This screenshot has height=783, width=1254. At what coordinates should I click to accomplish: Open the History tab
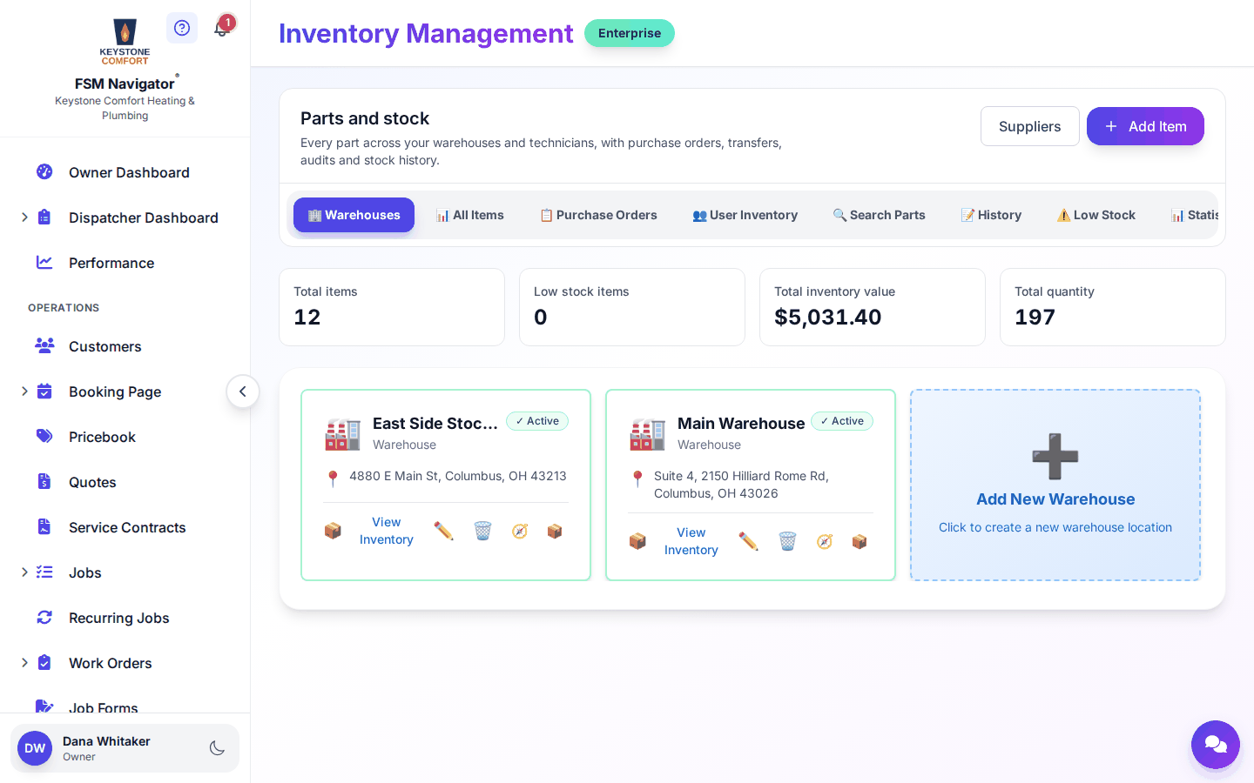point(991,215)
